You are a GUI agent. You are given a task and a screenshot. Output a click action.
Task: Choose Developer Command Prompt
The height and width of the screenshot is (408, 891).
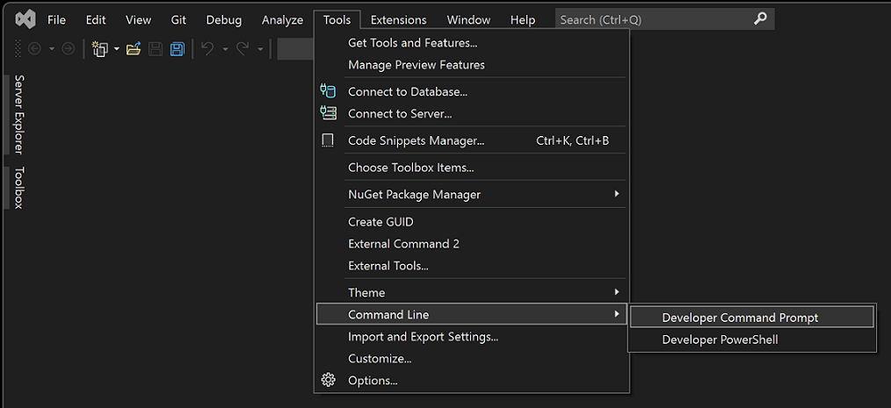click(740, 318)
